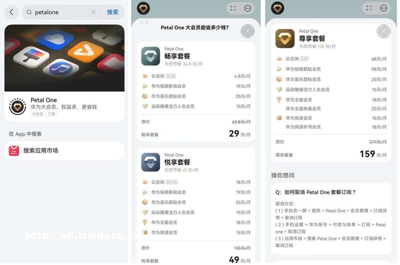Open the four-dot menu in middle panel
The height and width of the screenshot is (265, 400).
pos(233,8)
